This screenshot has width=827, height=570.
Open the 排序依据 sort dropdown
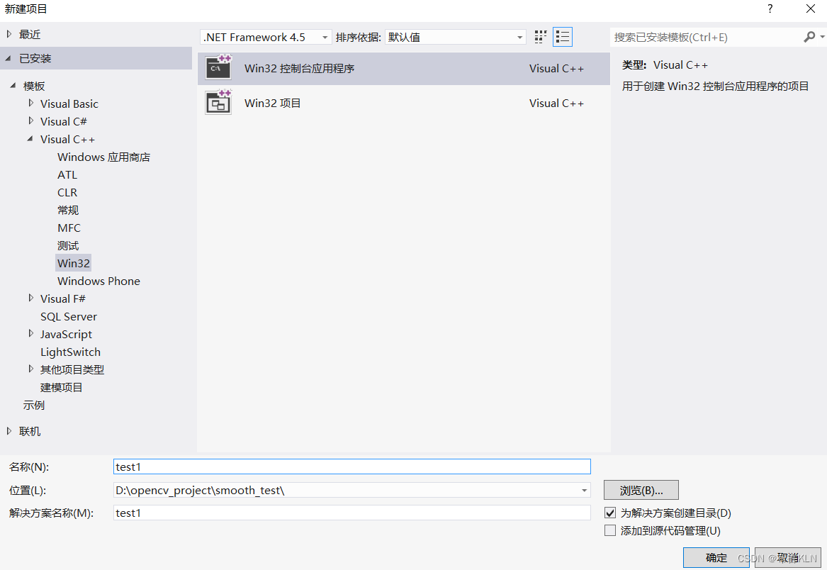(x=519, y=36)
